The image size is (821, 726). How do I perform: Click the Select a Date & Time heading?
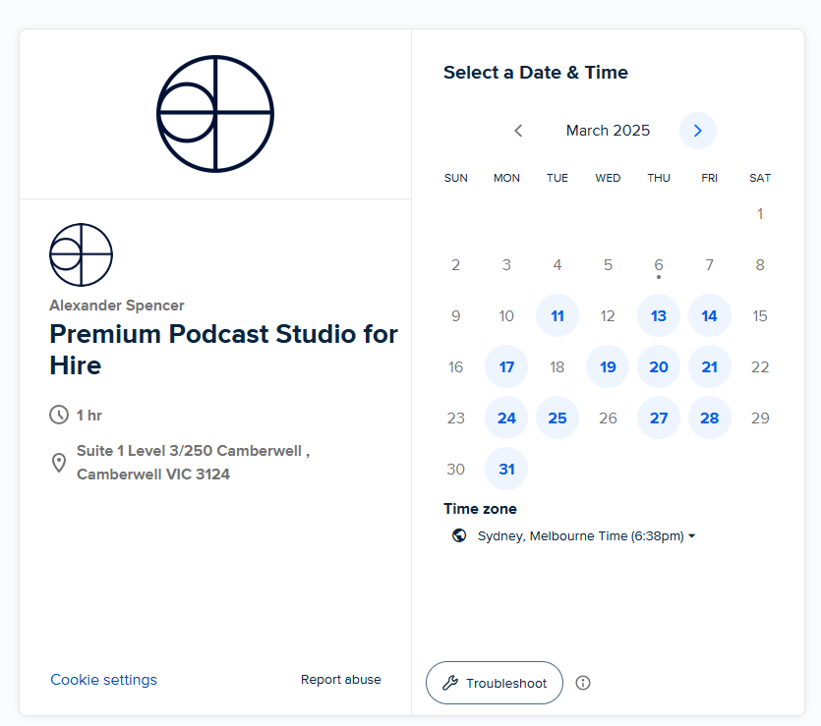coord(536,72)
